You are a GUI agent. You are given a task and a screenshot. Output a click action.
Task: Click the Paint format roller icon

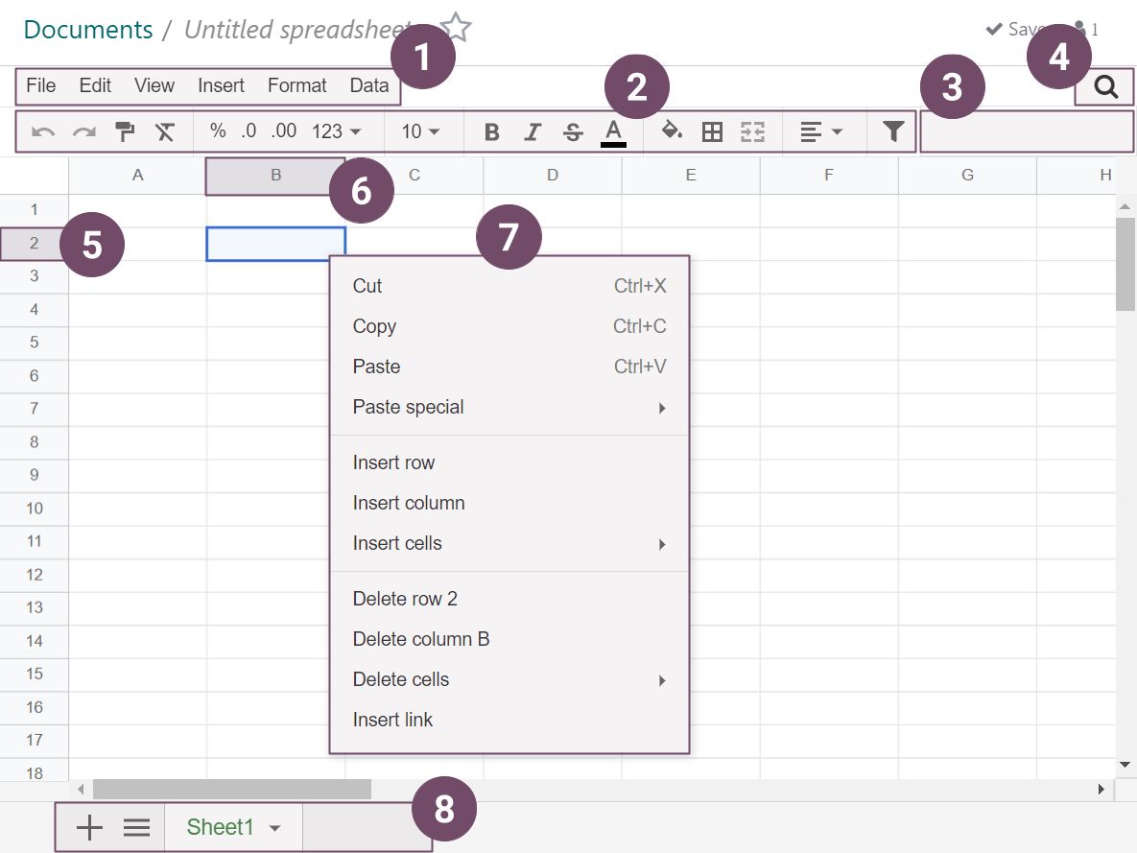[x=125, y=132]
